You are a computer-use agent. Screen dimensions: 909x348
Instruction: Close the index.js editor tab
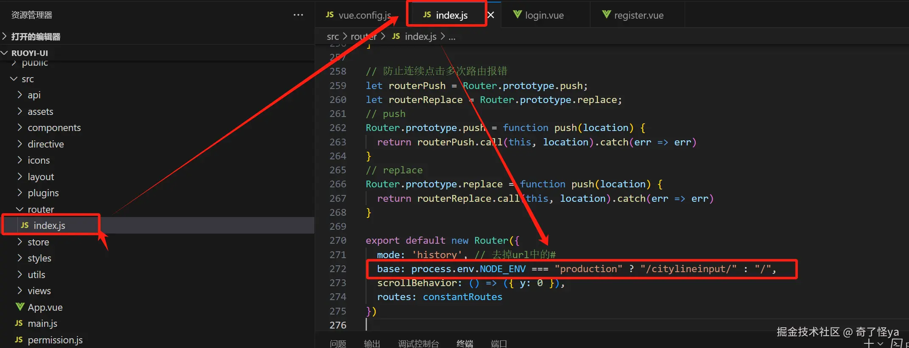[491, 15]
